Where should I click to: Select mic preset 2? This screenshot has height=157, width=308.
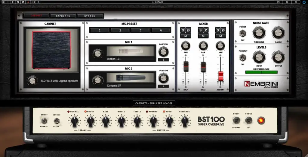click(120, 30)
